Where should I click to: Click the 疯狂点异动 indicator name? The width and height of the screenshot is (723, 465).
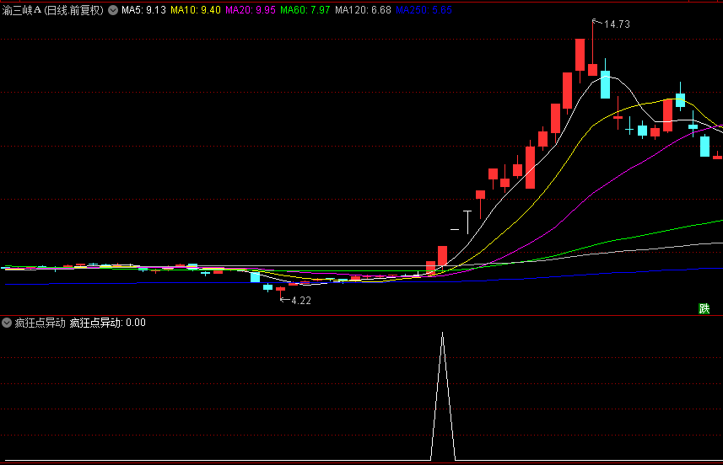click(x=40, y=323)
